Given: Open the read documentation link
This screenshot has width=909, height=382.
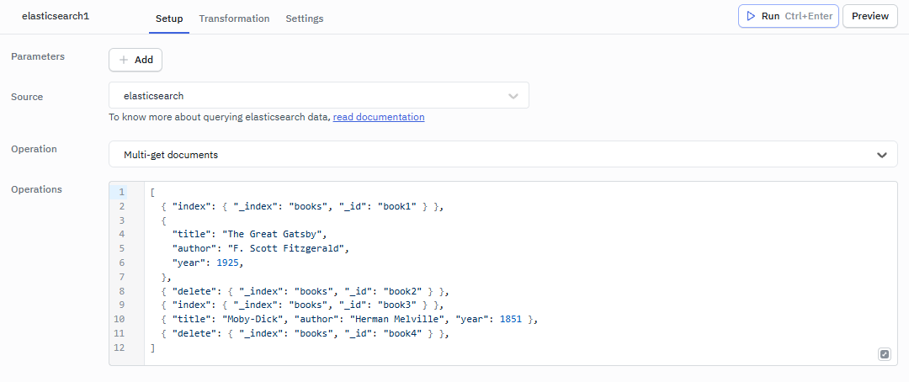Looking at the screenshot, I should click(379, 117).
